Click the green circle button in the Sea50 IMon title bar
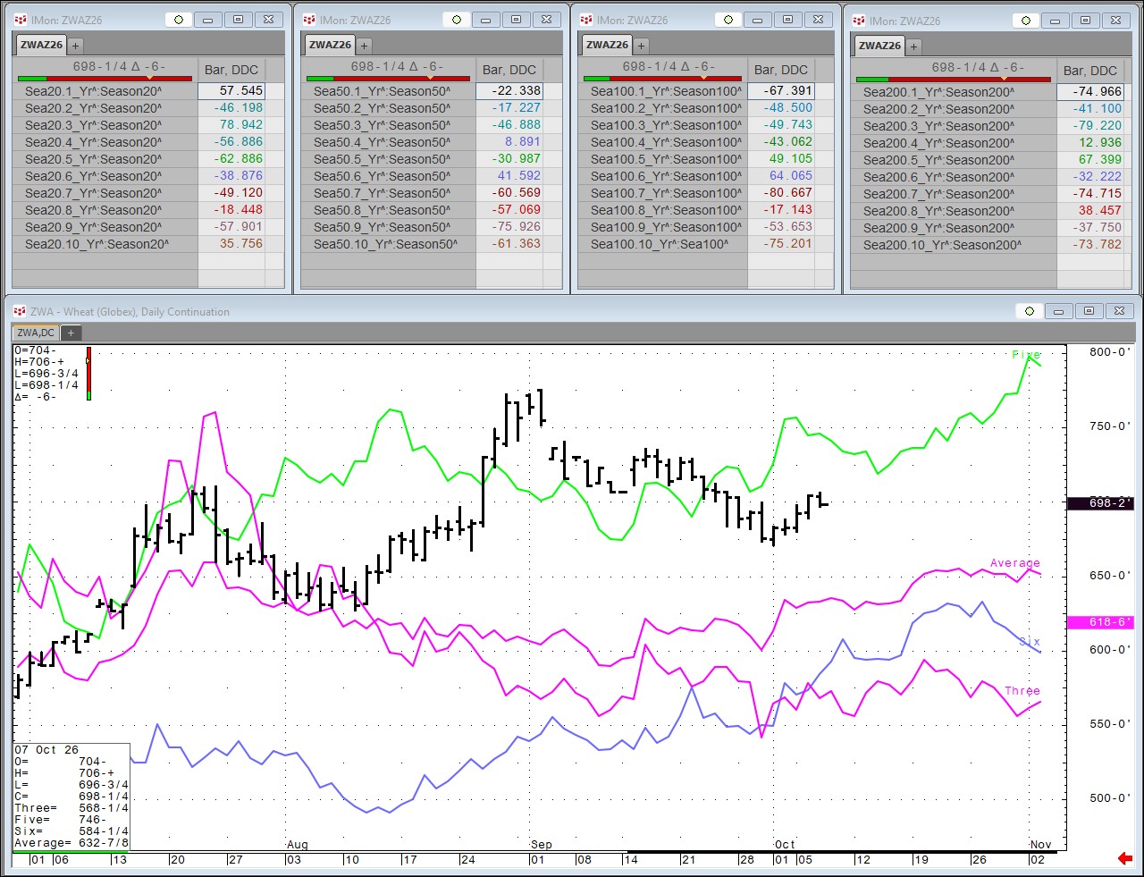Screen dimensions: 1144x877 457,20
